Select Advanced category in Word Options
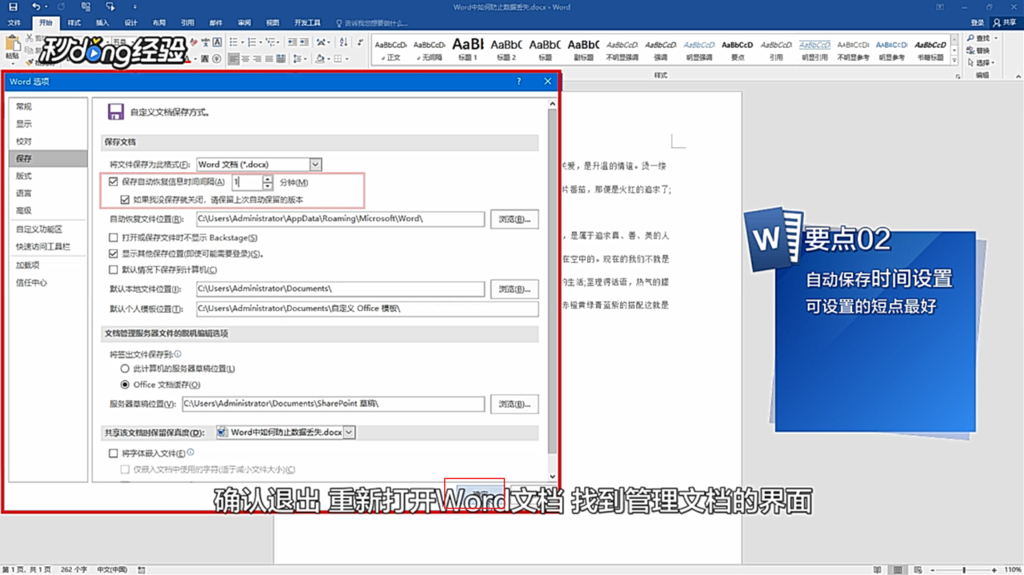This screenshot has width=1024, height=575. click(48, 210)
